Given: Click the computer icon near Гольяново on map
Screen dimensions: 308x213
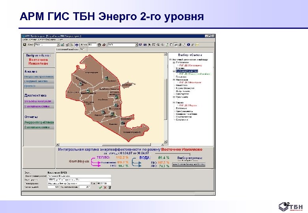Looking at the screenshot, I should click(x=107, y=78).
